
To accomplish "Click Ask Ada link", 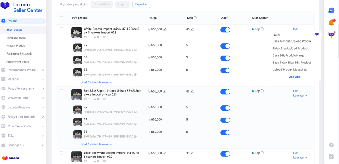I will coord(295,77).
